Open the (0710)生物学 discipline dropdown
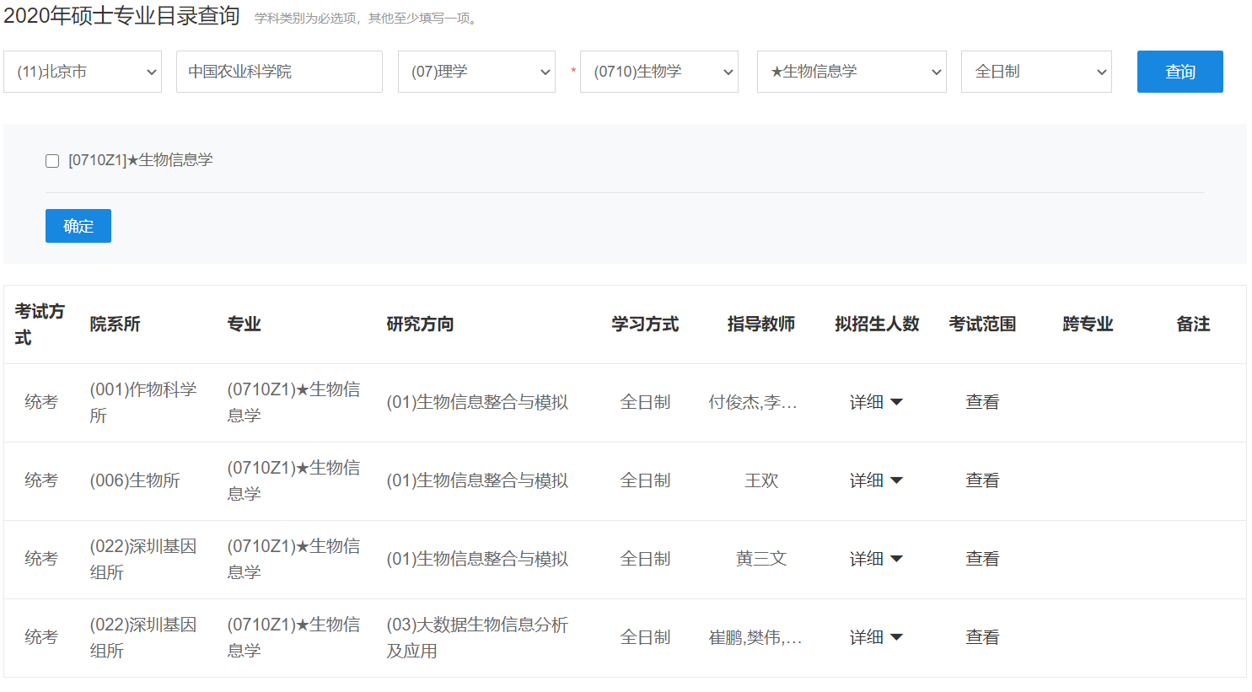This screenshot has height=692, width=1252. pyautogui.click(x=658, y=72)
